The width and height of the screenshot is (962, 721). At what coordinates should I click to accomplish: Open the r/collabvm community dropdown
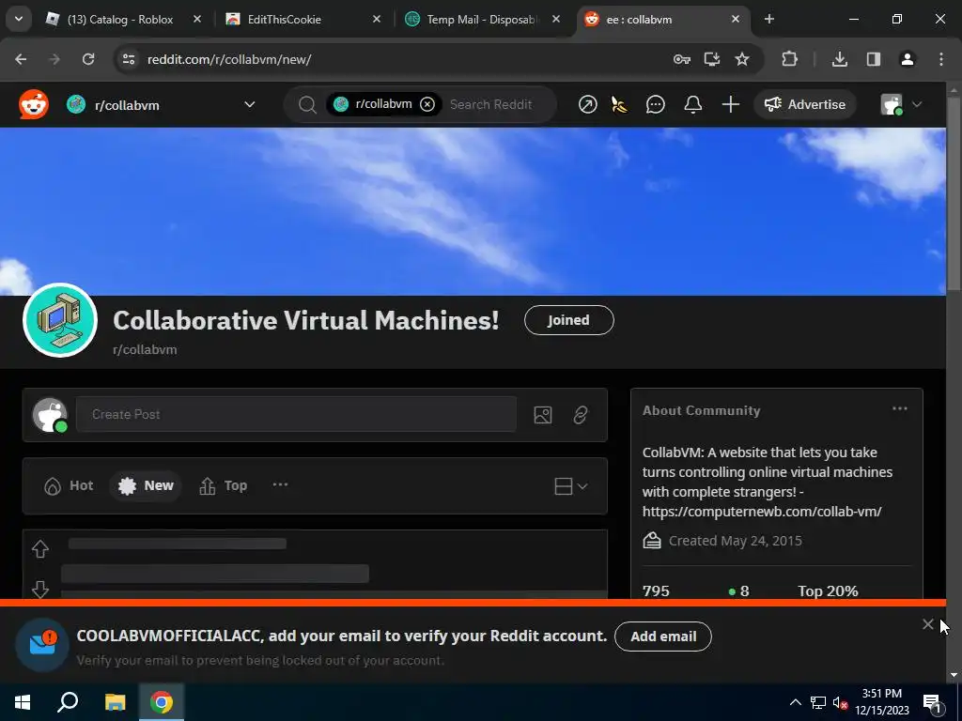click(161, 105)
